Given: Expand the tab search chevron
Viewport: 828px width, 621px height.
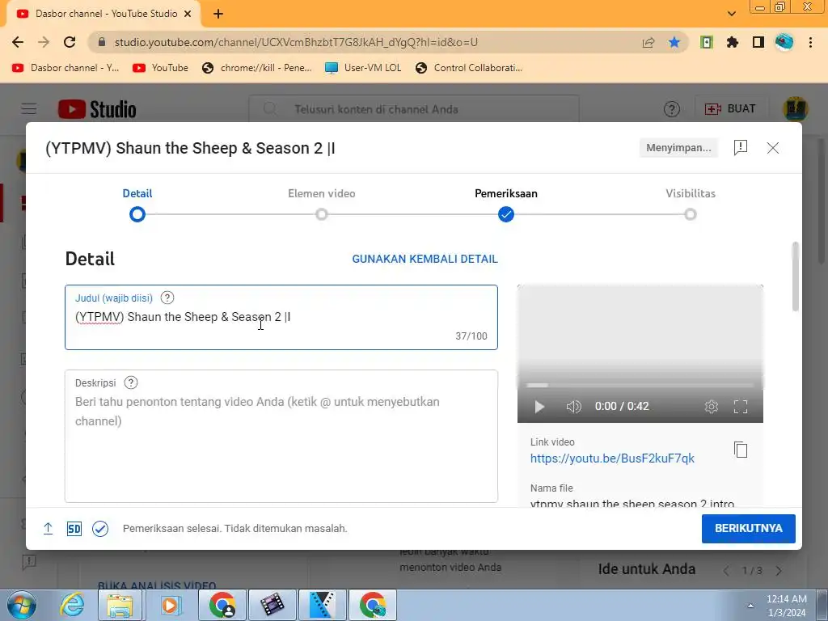Looking at the screenshot, I should (731, 14).
